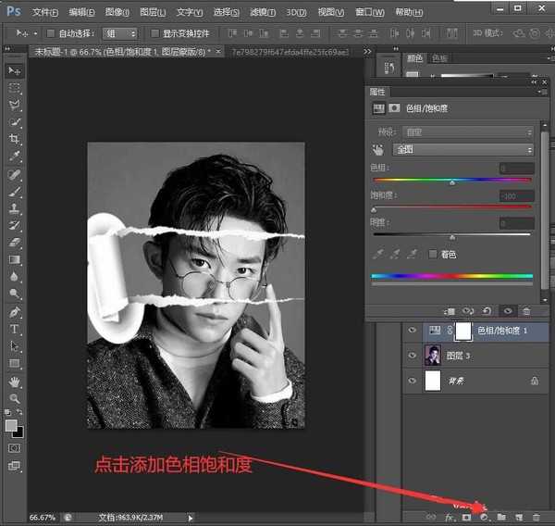Toggle visibility of the 背景 layer
Viewport: 555px width, 526px height.
pyautogui.click(x=413, y=380)
